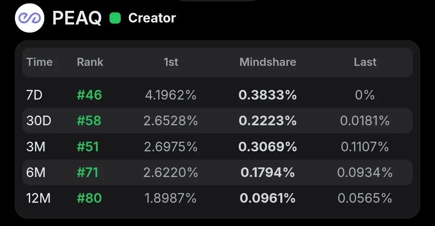Open the PEAQ project title

coord(77,18)
